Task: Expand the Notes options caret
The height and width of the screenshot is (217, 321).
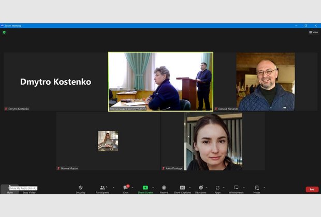Action: coord(264,188)
